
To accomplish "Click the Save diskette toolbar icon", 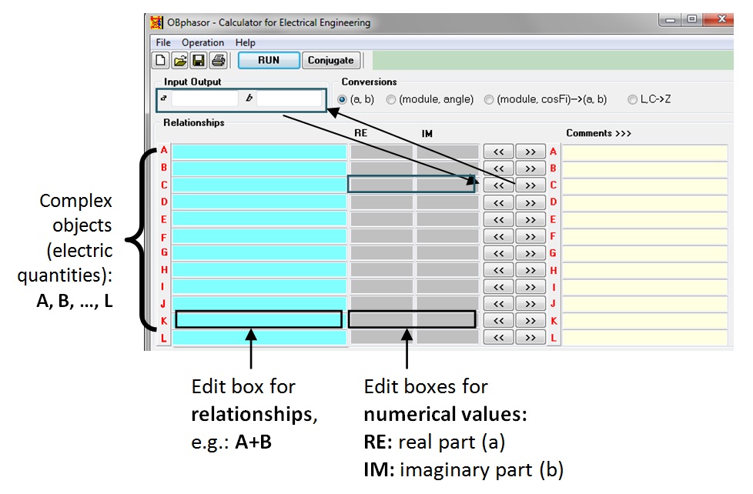I will 199,60.
